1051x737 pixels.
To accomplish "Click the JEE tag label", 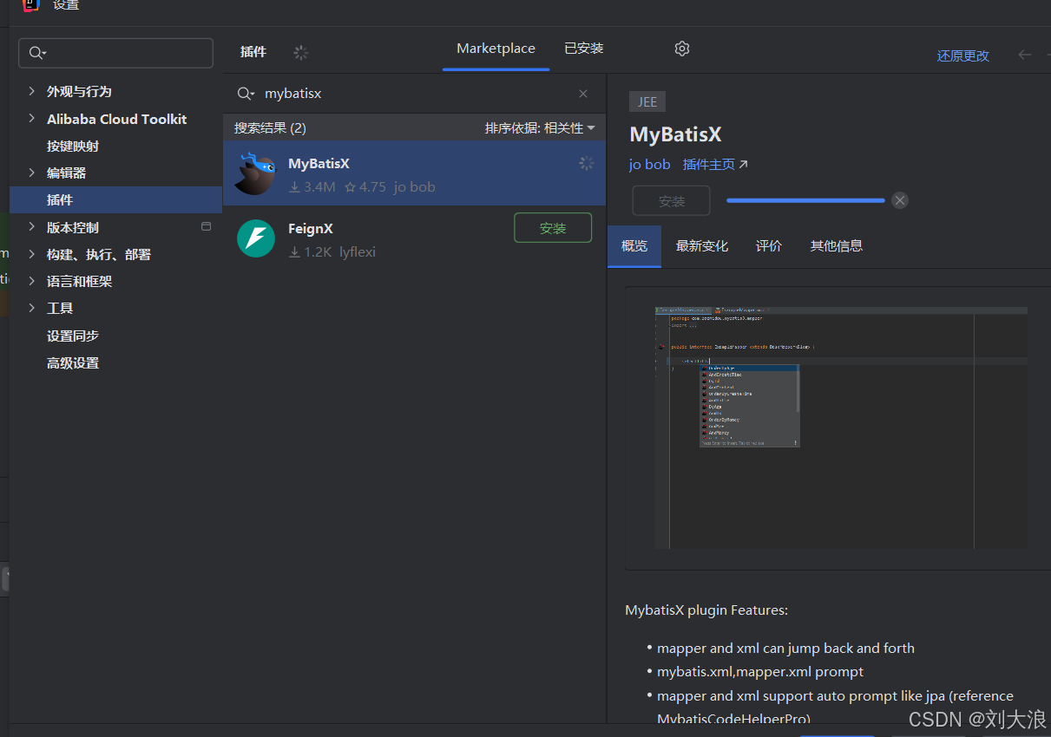I will pyautogui.click(x=647, y=101).
